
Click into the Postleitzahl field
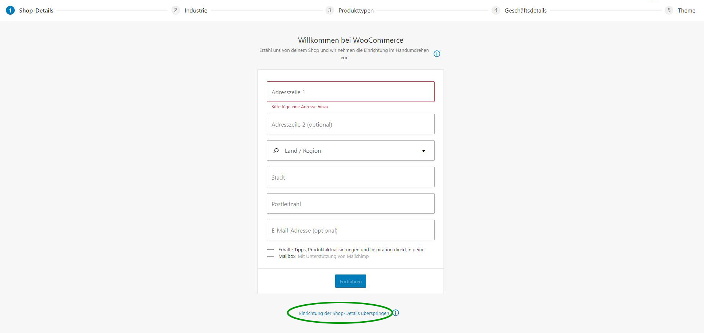click(x=351, y=203)
